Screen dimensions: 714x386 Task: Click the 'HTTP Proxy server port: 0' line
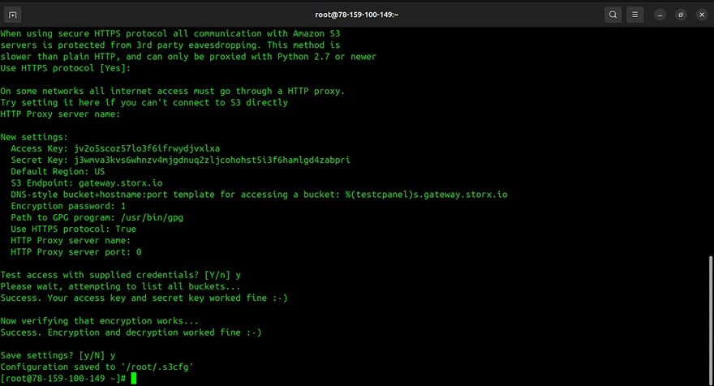point(76,252)
